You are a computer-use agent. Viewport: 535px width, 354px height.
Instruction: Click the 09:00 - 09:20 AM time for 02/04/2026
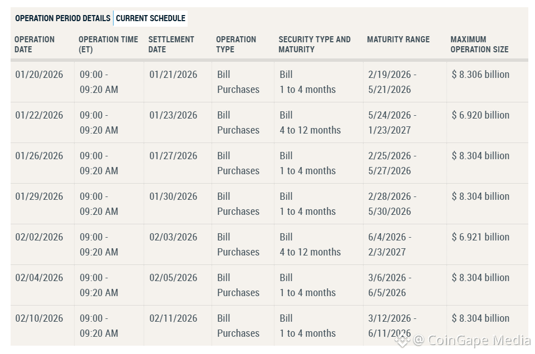pyautogui.click(x=99, y=285)
